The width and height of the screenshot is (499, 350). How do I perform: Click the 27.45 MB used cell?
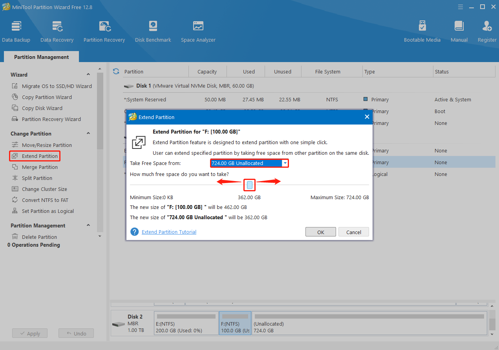tap(253, 99)
